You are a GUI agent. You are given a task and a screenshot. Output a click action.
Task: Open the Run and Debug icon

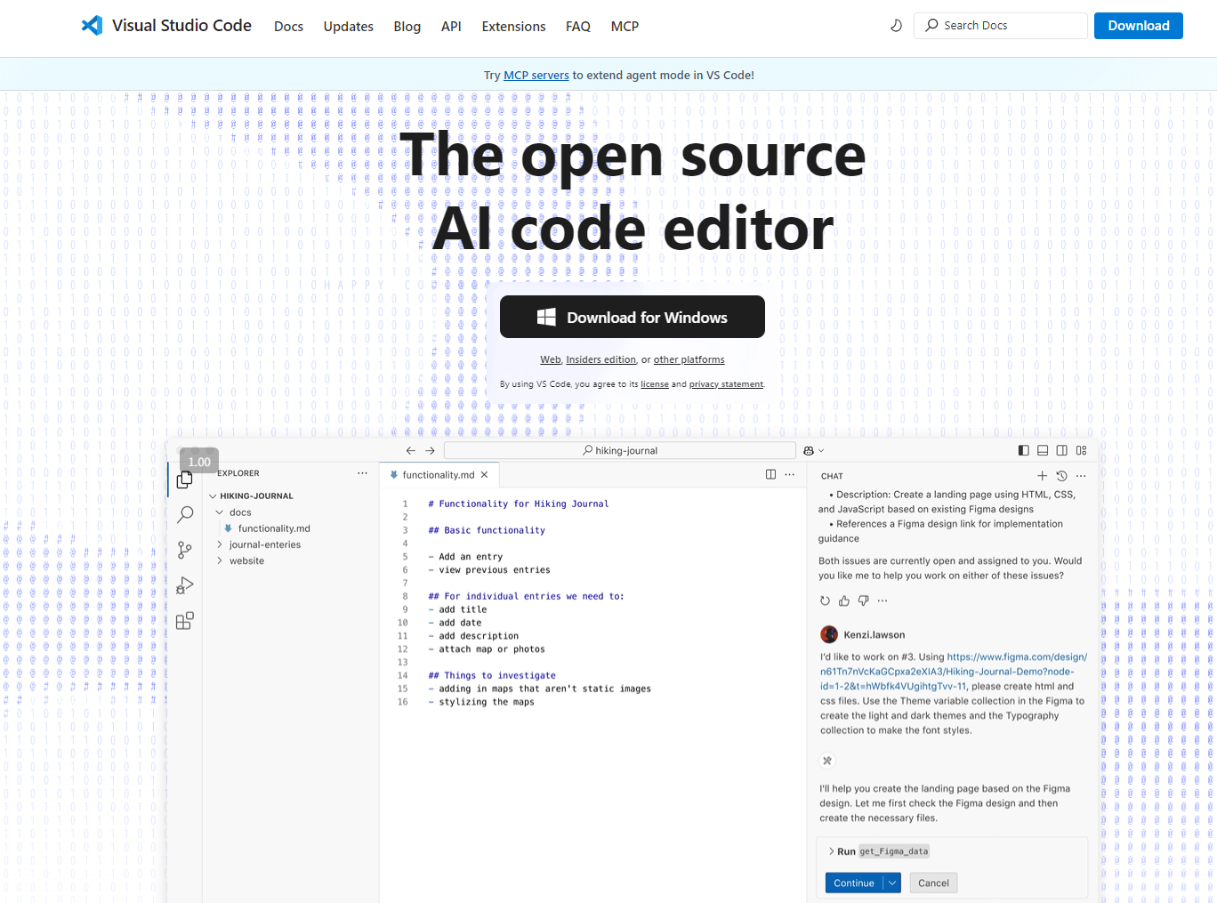tap(185, 585)
